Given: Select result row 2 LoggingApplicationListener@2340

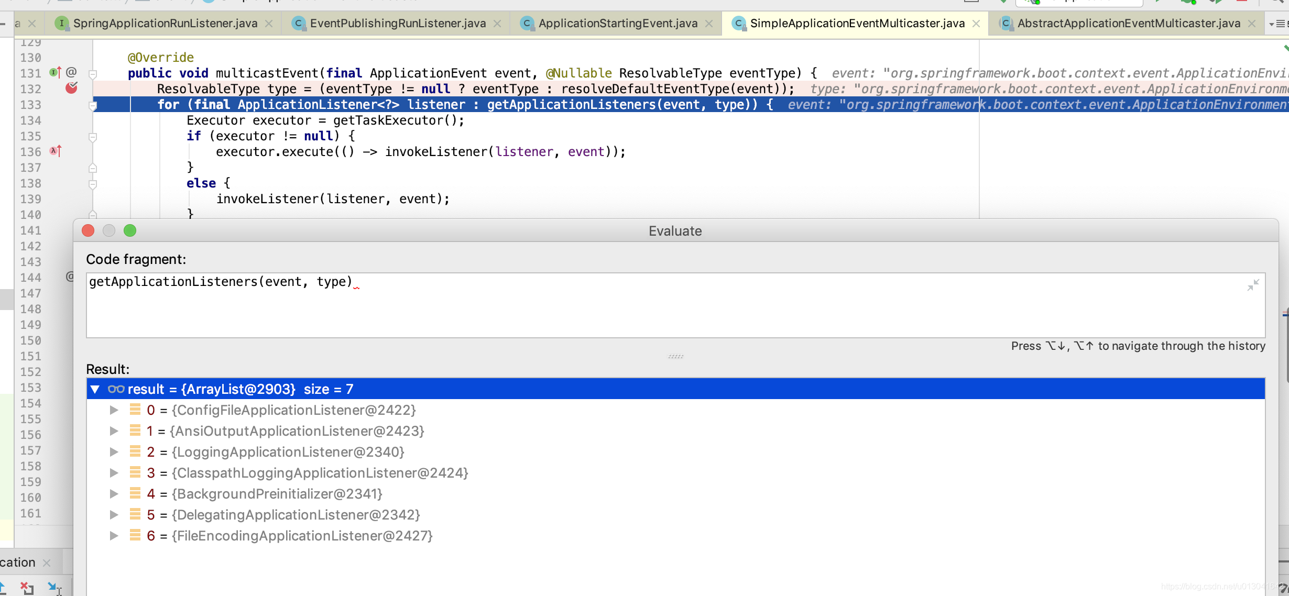Looking at the screenshot, I should pyautogui.click(x=675, y=452).
